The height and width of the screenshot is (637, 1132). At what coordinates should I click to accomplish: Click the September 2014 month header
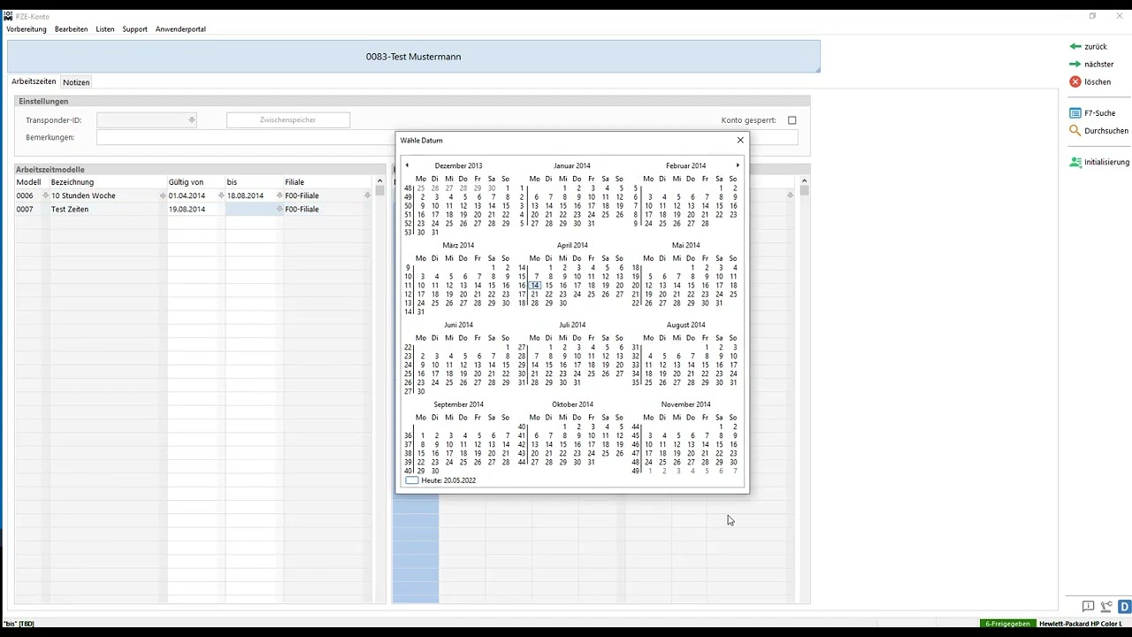pyautogui.click(x=458, y=404)
